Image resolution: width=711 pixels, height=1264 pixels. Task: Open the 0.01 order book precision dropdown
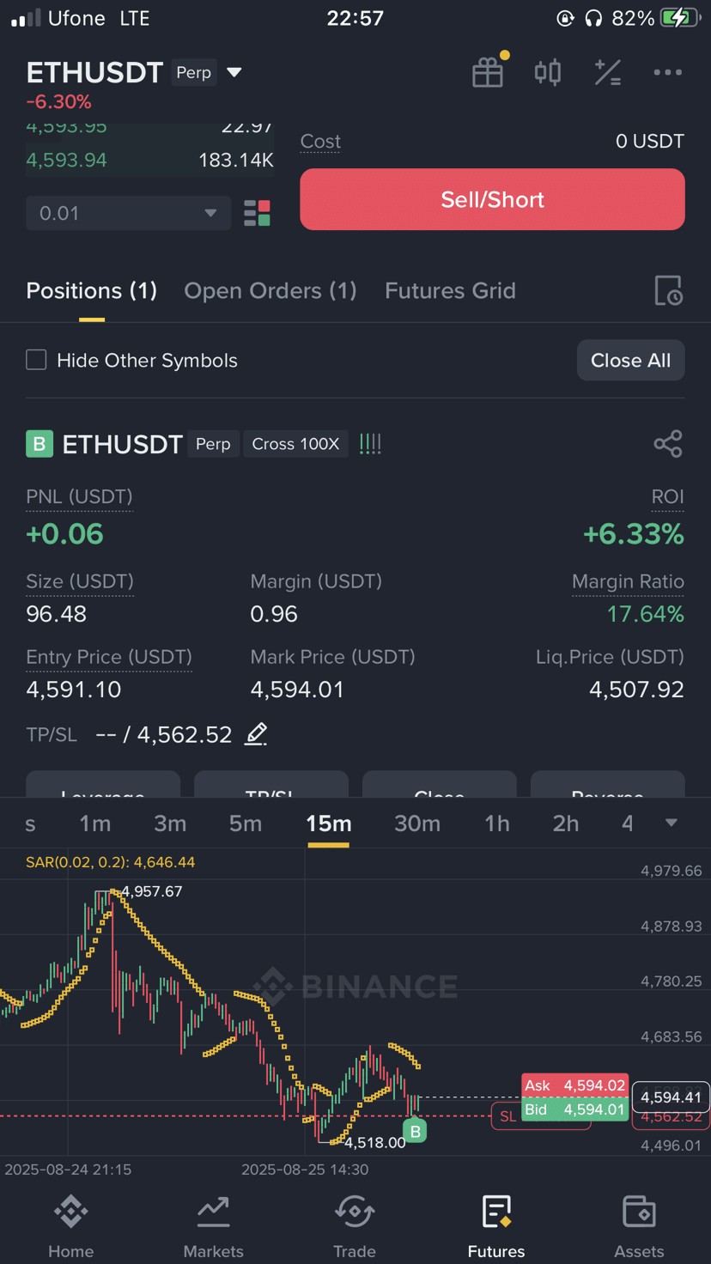click(x=128, y=213)
